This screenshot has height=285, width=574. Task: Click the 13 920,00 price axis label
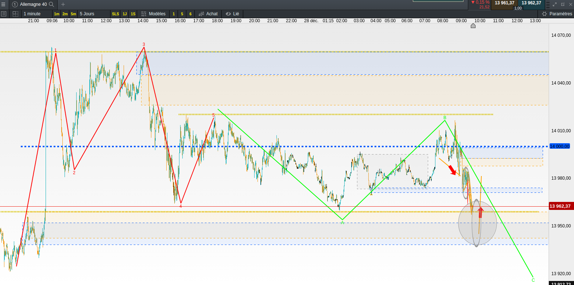[561, 274]
